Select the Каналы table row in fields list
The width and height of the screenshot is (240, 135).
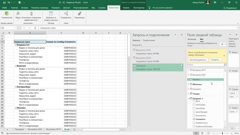tap(205, 79)
